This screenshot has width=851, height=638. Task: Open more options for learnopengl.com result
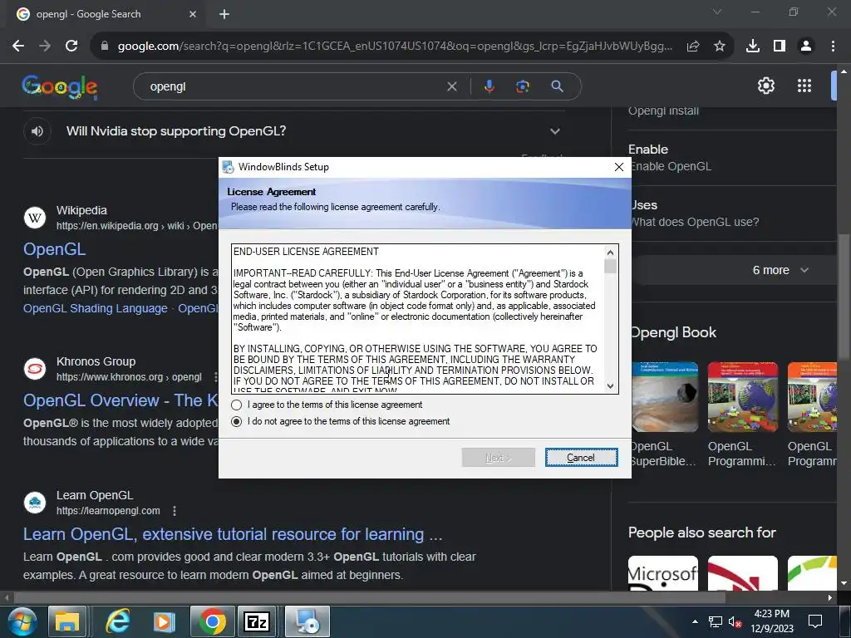coord(175,511)
